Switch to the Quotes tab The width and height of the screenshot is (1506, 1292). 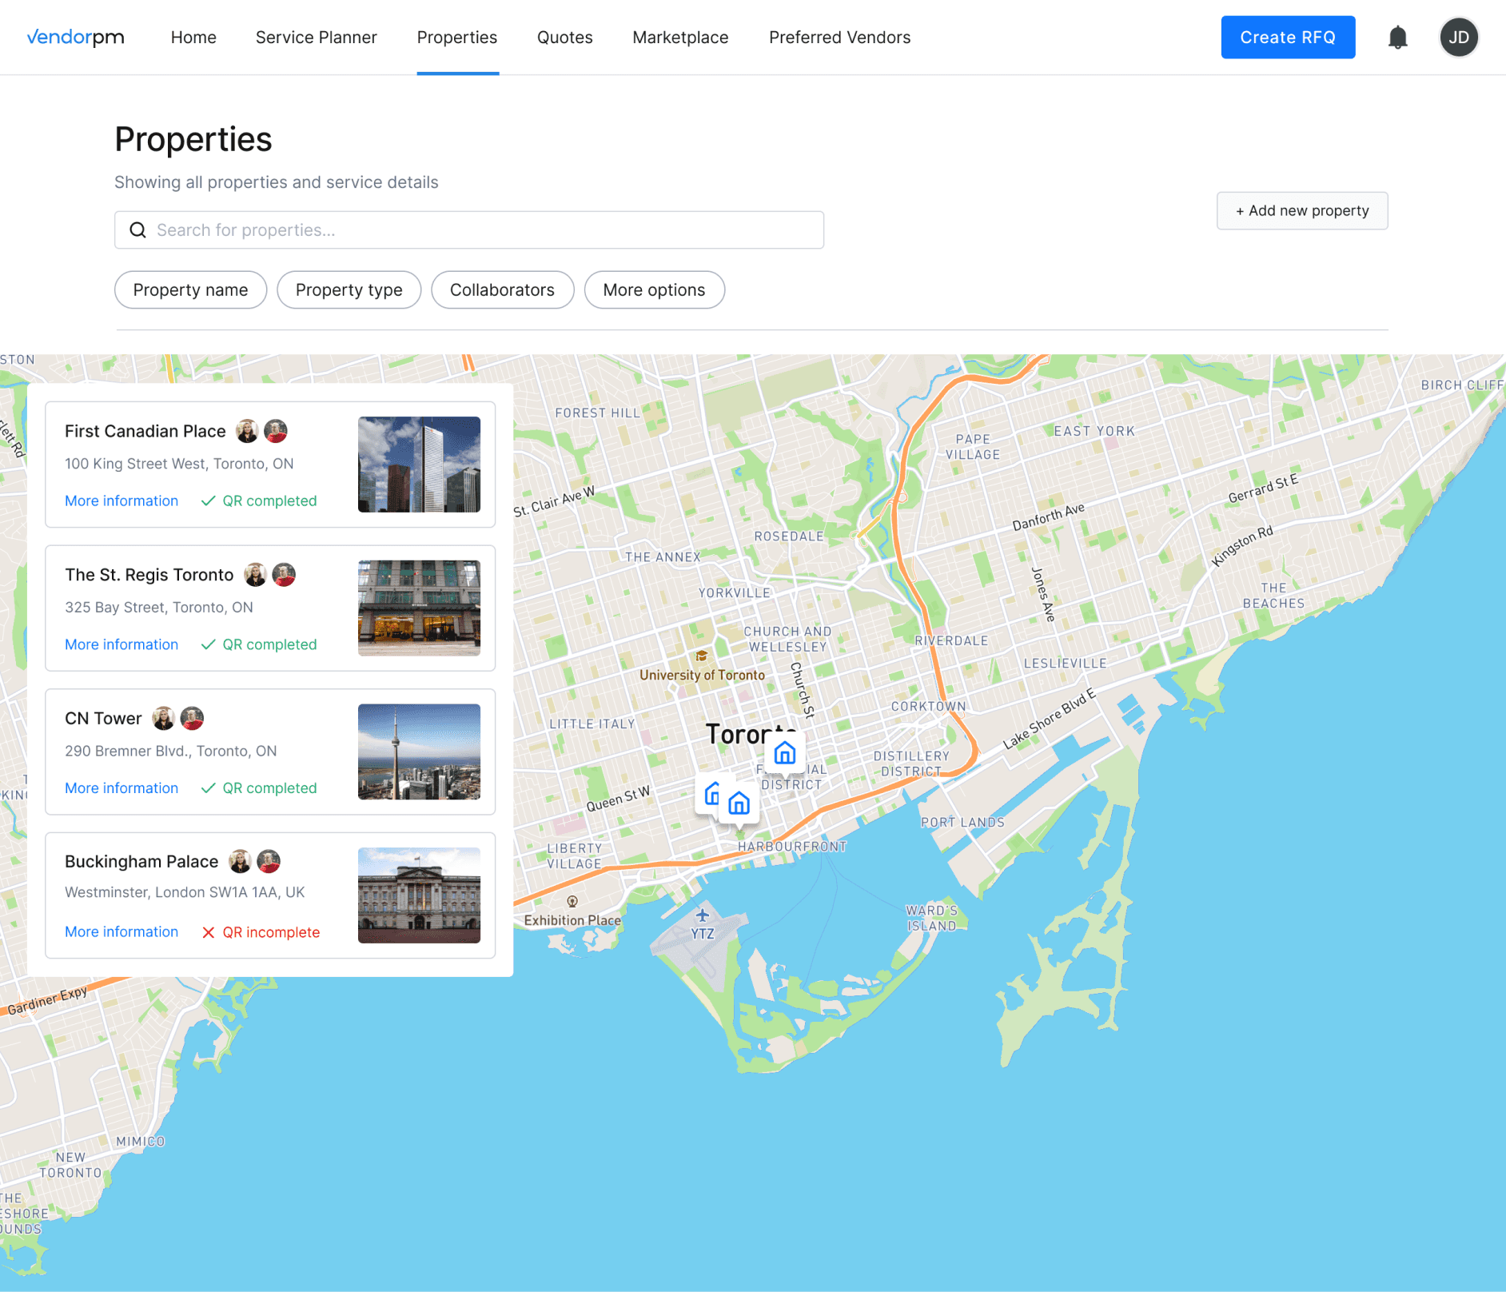pyautogui.click(x=565, y=38)
